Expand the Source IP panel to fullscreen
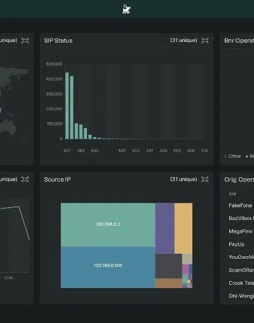The height and width of the screenshot is (323, 254). pyautogui.click(x=205, y=179)
